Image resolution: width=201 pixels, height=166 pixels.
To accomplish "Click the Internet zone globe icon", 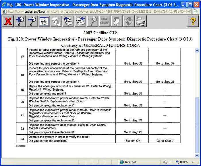I will 122,162.
